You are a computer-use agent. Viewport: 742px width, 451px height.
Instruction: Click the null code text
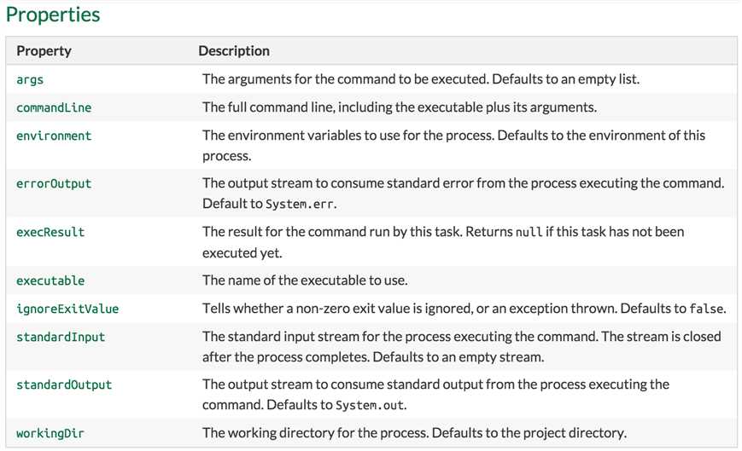point(529,232)
